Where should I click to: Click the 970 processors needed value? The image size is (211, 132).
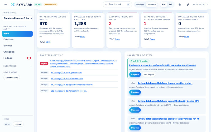pyautogui.click(x=44, y=24)
